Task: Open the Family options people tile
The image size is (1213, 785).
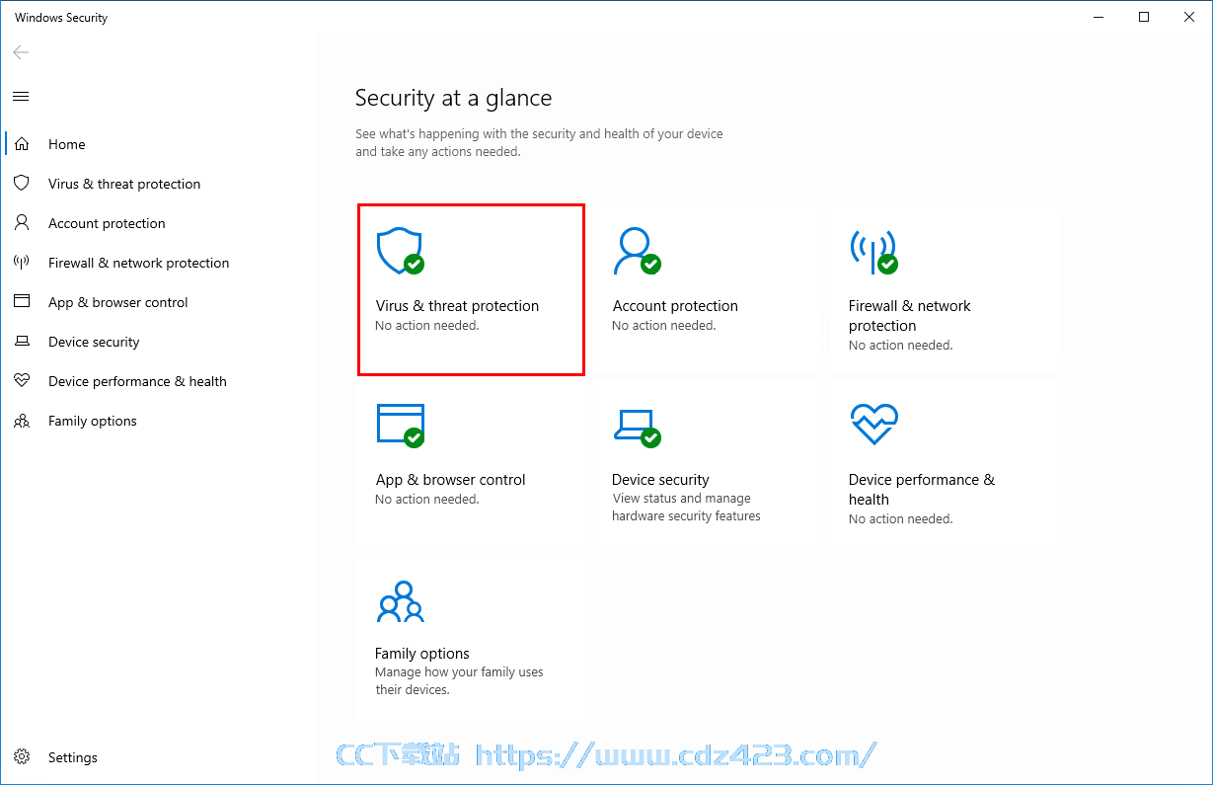Action: click(471, 635)
